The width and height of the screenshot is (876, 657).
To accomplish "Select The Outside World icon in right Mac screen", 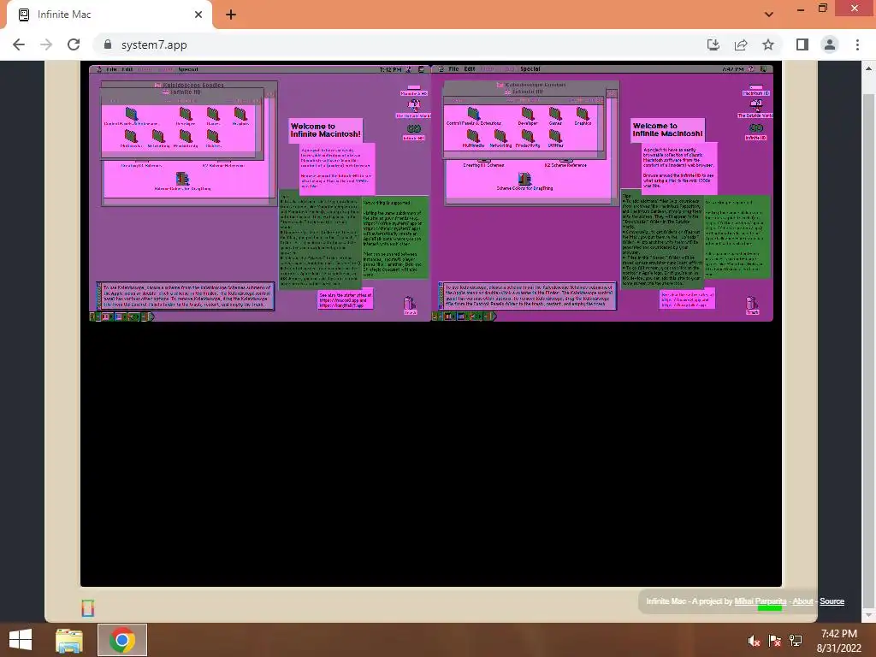I will pyautogui.click(x=755, y=109).
